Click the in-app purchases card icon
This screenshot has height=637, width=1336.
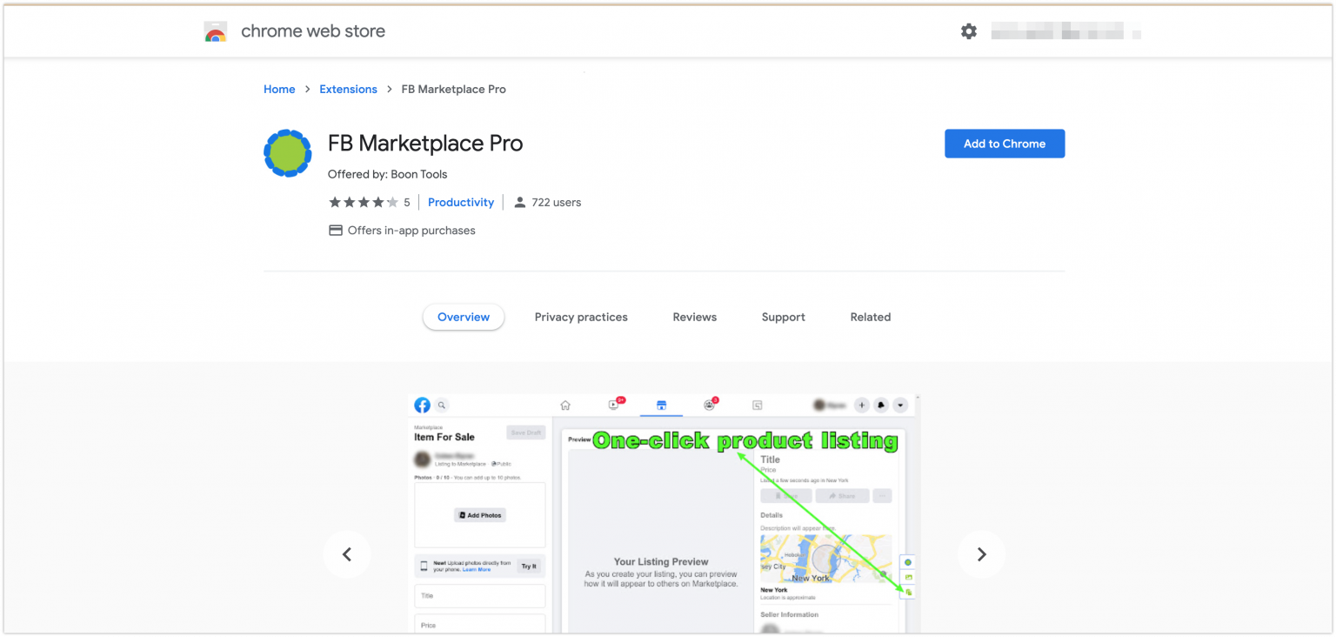tap(335, 231)
